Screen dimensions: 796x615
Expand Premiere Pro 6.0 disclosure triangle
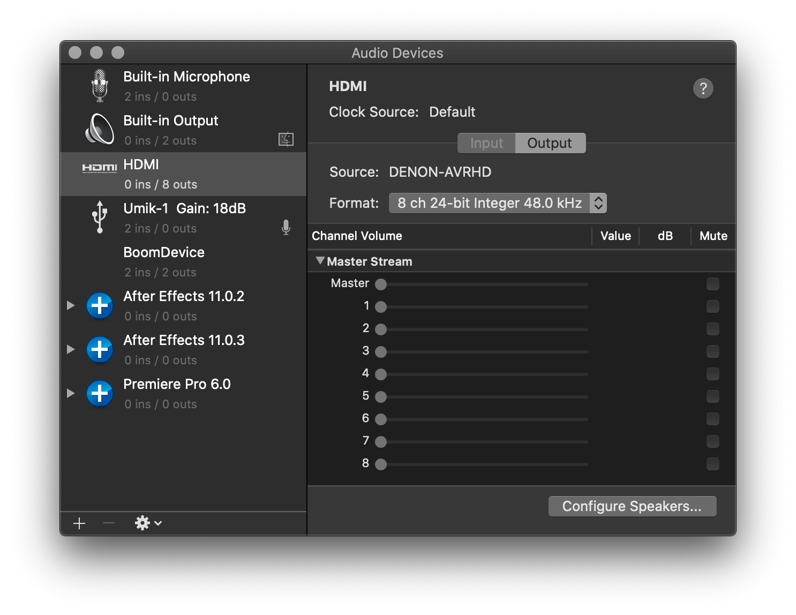71,393
